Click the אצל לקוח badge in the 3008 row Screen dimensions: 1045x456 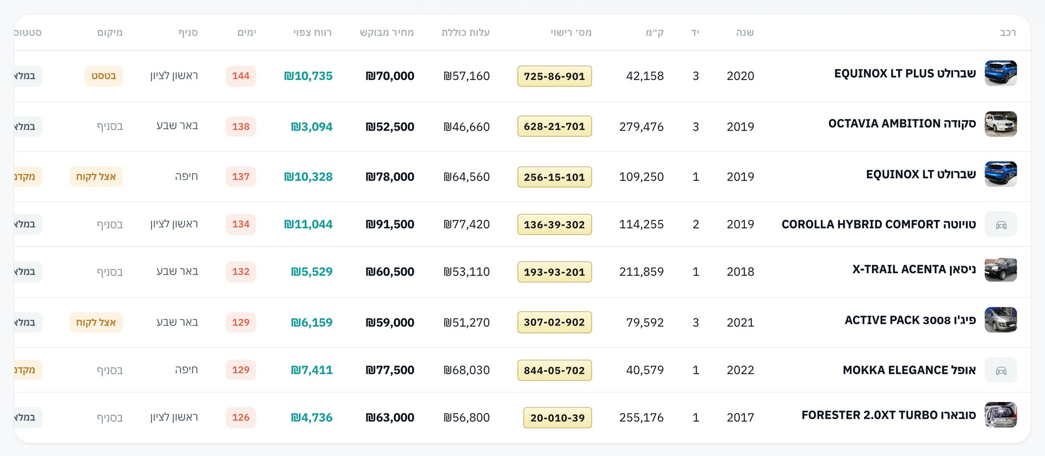[x=96, y=323]
